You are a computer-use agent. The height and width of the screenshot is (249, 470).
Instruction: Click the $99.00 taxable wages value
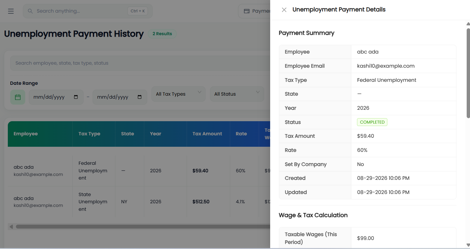[365, 238]
